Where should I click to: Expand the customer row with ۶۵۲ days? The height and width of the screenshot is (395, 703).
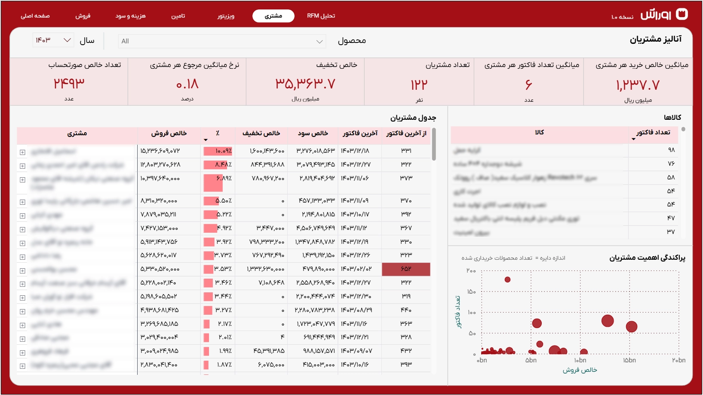pos(22,271)
